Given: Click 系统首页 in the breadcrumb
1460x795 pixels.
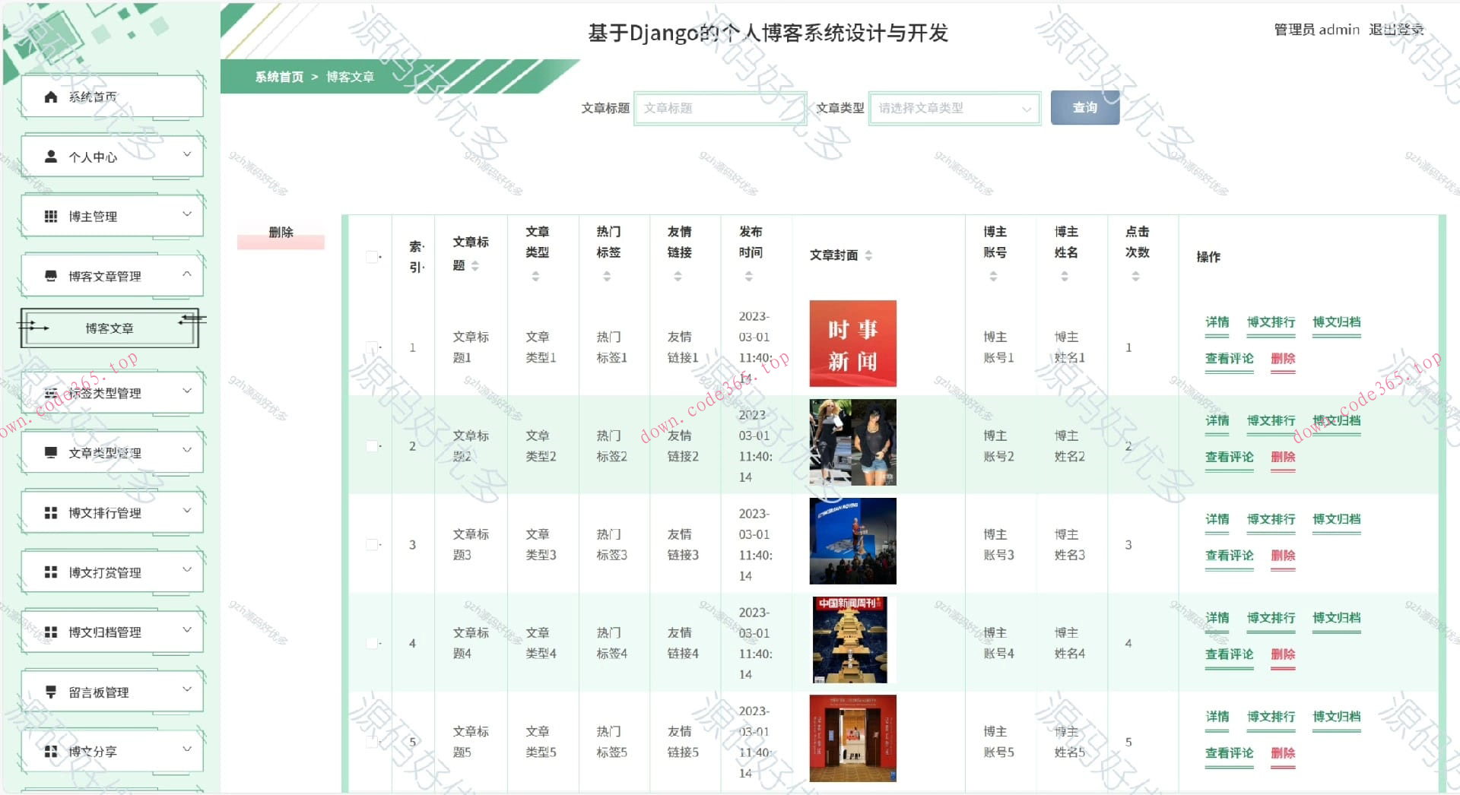Looking at the screenshot, I should click(x=277, y=77).
